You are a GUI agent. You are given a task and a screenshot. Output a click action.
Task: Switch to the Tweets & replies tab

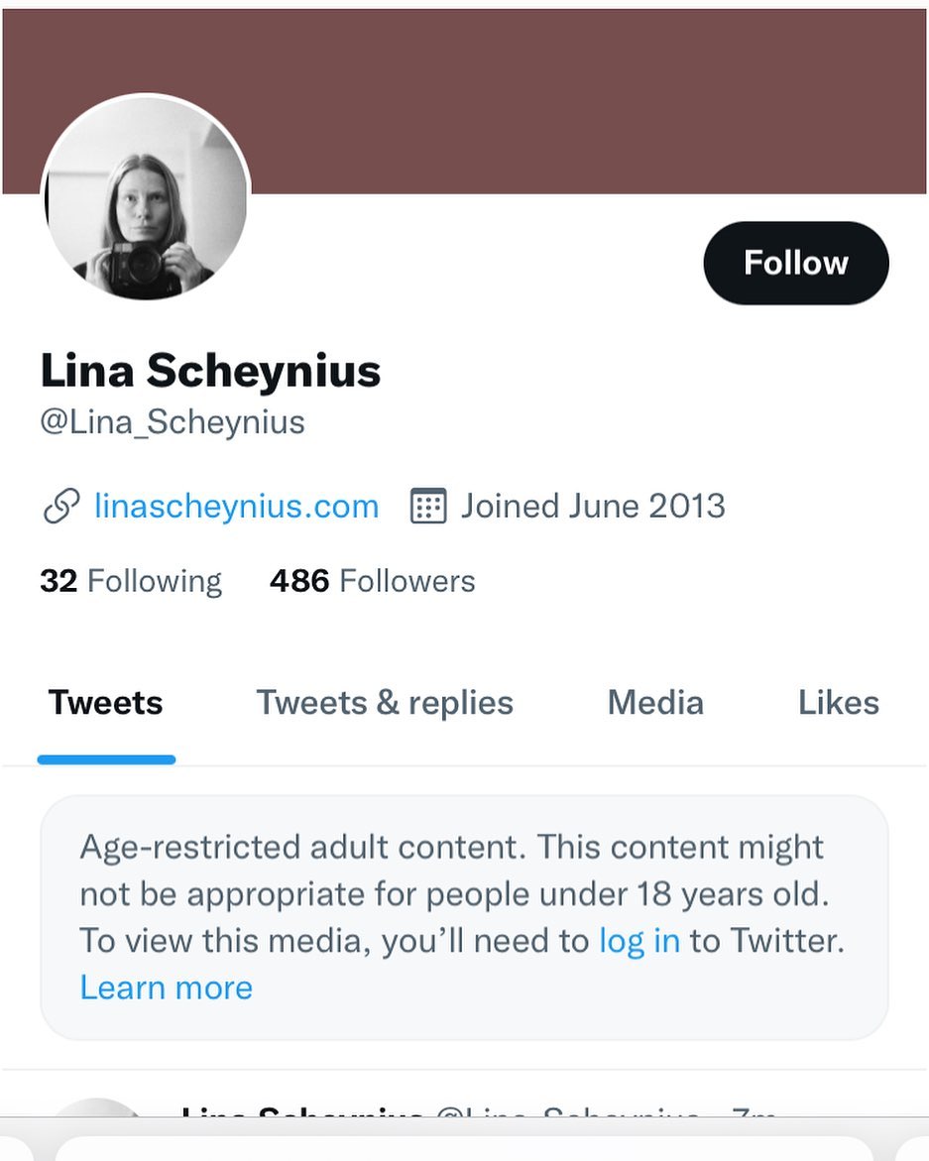(385, 703)
